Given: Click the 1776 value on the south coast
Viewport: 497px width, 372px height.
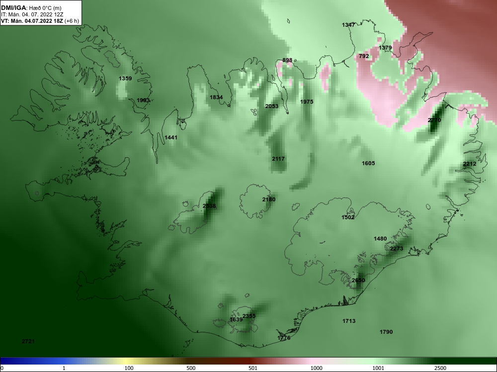Looking at the screenshot, I should (x=284, y=338).
